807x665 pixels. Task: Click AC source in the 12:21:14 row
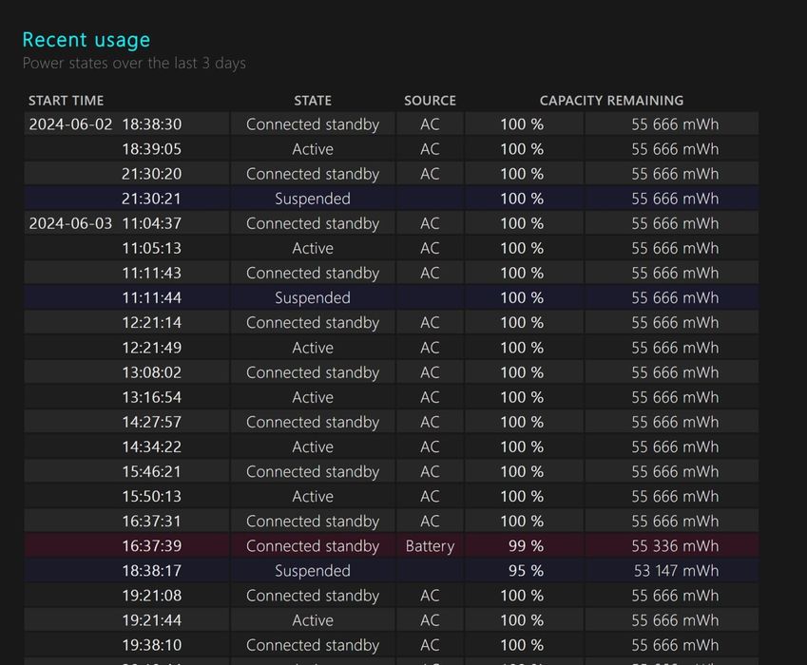[430, 322]
